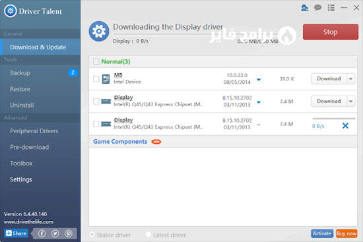The width and height of the screenshot is (363, 242).
Task: Visit www.drivethelife.com link
Action: [28, 222]
